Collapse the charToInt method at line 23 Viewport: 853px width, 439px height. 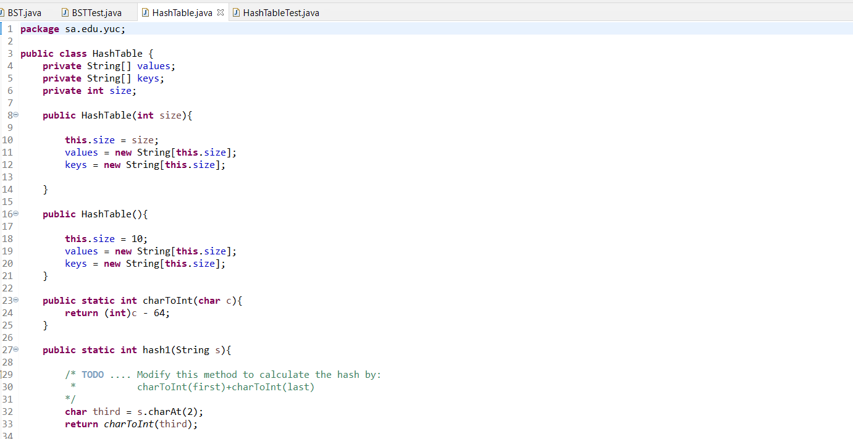15,300
